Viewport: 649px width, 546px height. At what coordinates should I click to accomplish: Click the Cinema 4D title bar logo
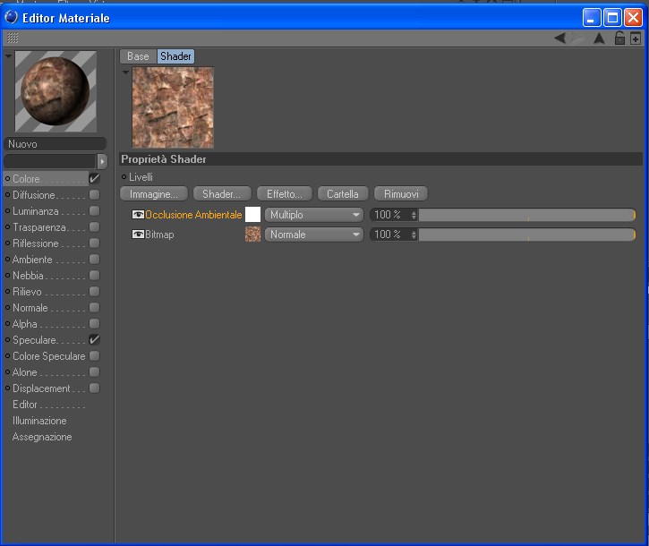click(12, 17)
